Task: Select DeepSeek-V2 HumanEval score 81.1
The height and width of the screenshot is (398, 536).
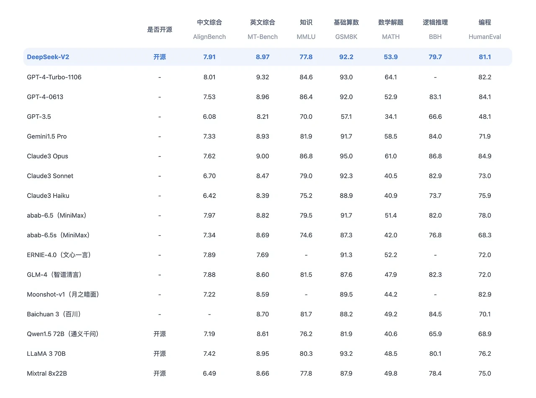Action: click(484, 57)
